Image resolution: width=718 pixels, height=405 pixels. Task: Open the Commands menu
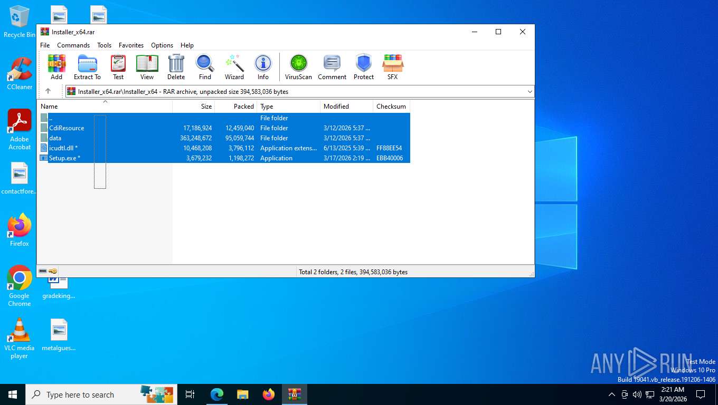pos(73,45)
